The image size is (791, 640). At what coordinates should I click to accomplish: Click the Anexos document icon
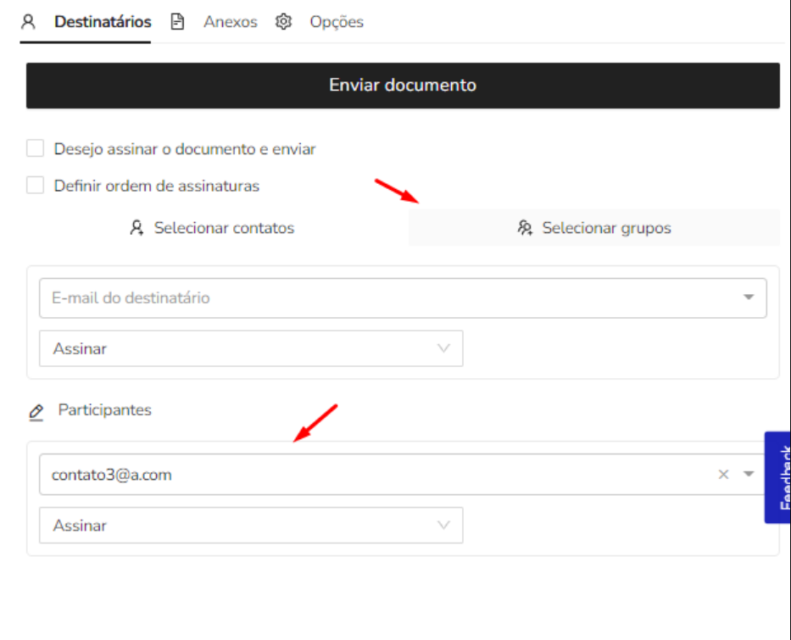[177, 22]
